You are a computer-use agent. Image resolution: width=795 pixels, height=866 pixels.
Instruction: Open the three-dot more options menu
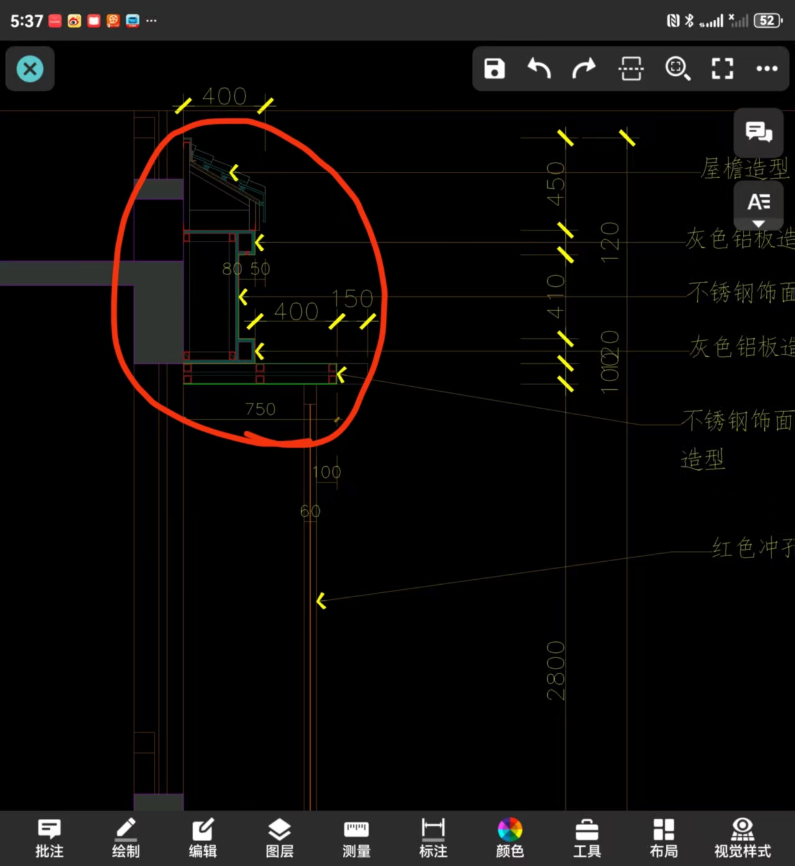[767, 68]
